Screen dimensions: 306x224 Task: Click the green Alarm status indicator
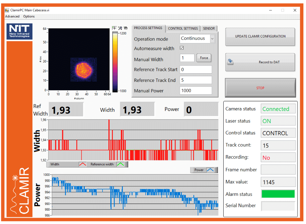pos(278,194)
